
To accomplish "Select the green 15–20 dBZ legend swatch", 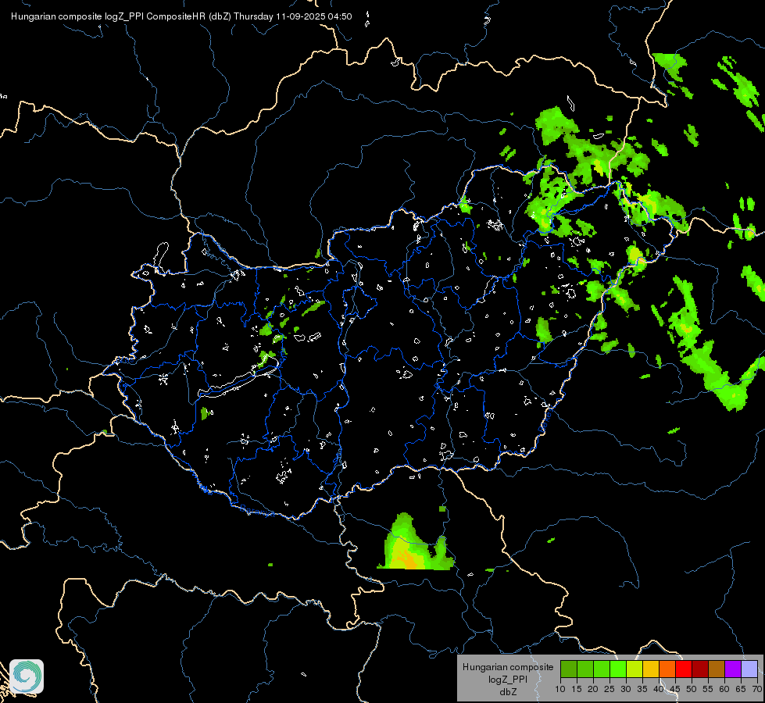I will click(x=585, y=669).
